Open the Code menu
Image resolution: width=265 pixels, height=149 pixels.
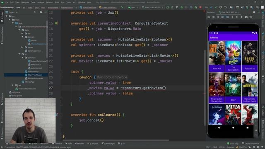coord(33,2)
